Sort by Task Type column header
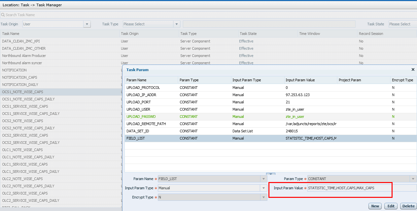 point(208,34)
